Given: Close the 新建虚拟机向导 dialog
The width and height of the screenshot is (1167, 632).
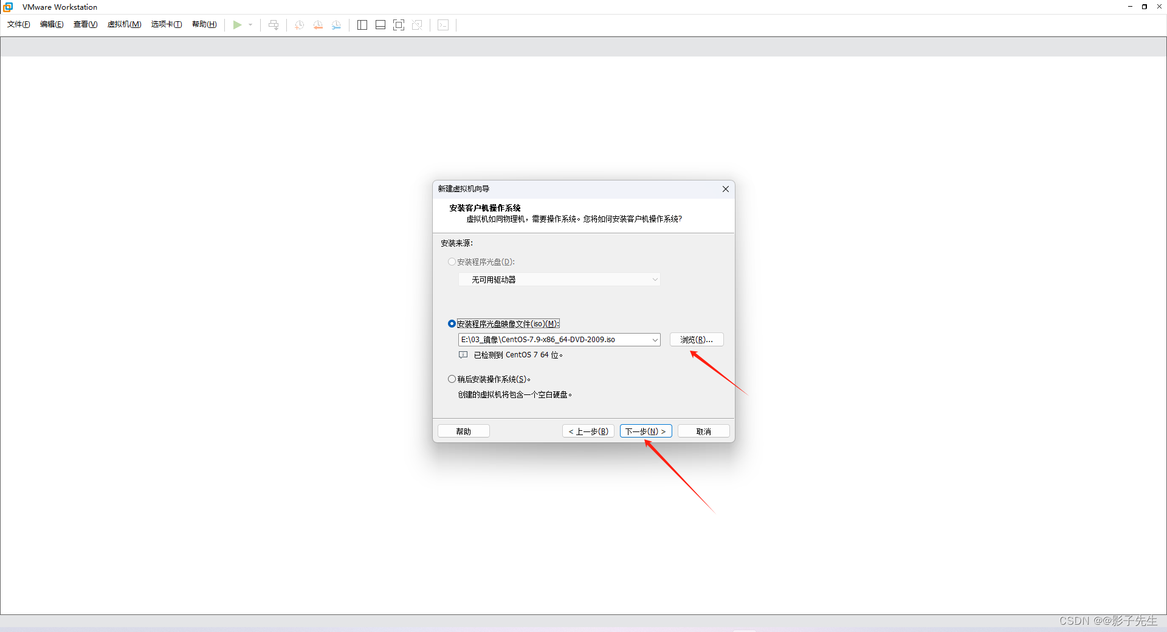Looking at the screenshot, I should coord(725,189).
